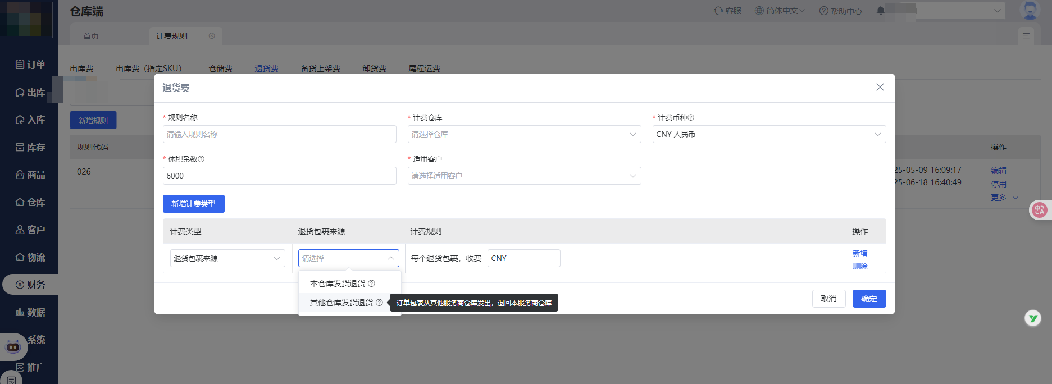Click the help icon beside 计费币种
The height and width of the screenshot is (384, 1052).
691,118
